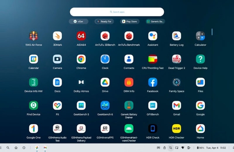Screen dimensions: 234x152
Task: Open Google Home app
Action: click(x=200, y=129)
